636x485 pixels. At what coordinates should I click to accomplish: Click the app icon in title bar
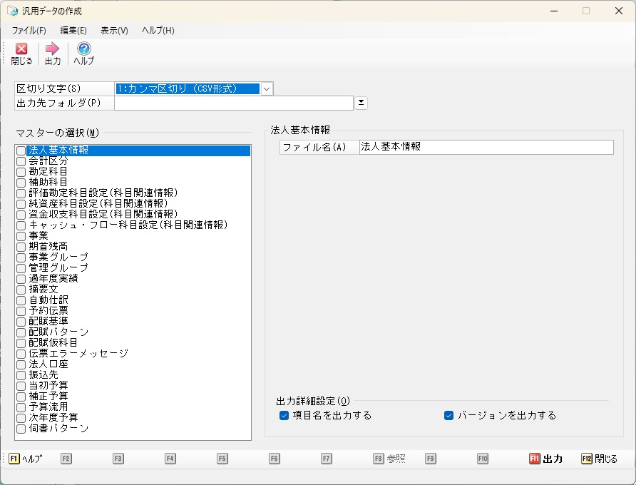(13, 11)
